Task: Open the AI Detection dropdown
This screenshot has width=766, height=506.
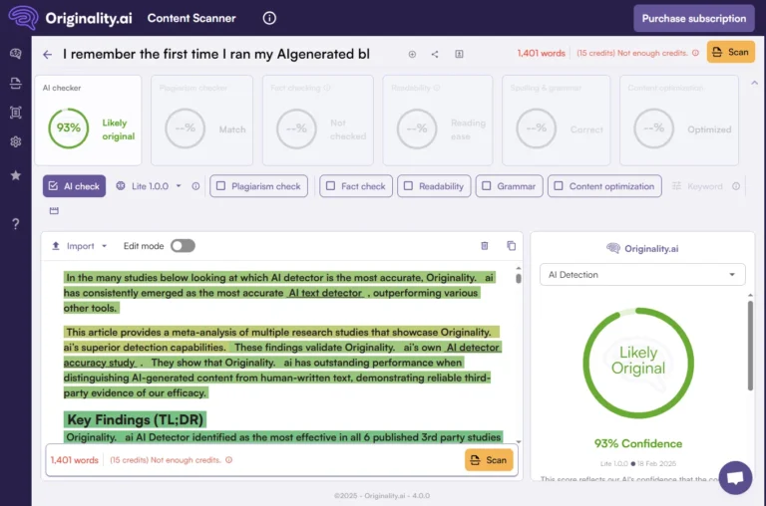Action: click(x=642, y=275)
